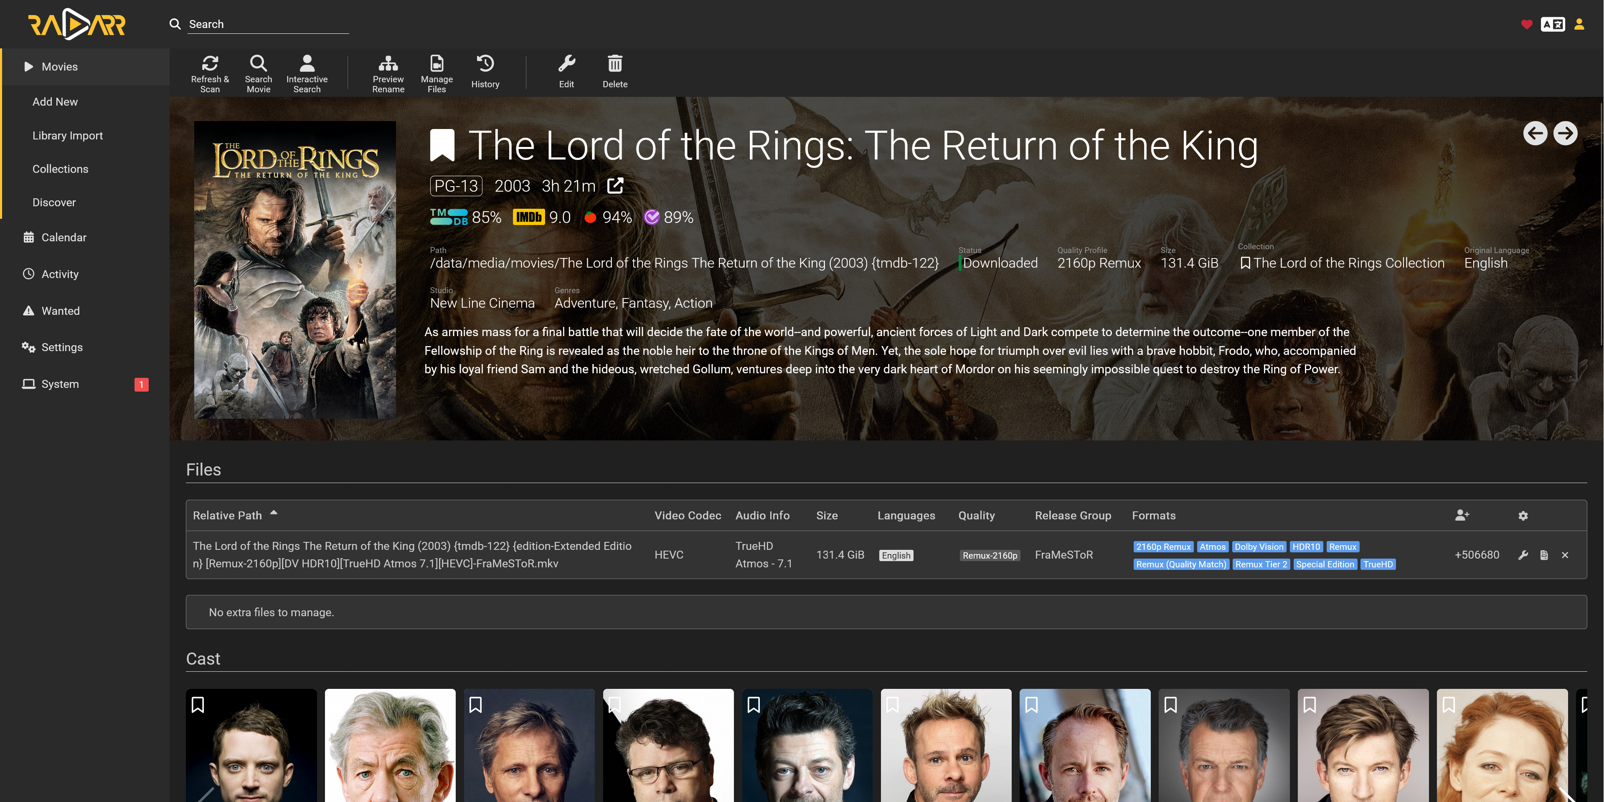Open System from the sidebar
Image resolution: width=1604 pixels, height=802 pixels.
[x=85, y=384]
